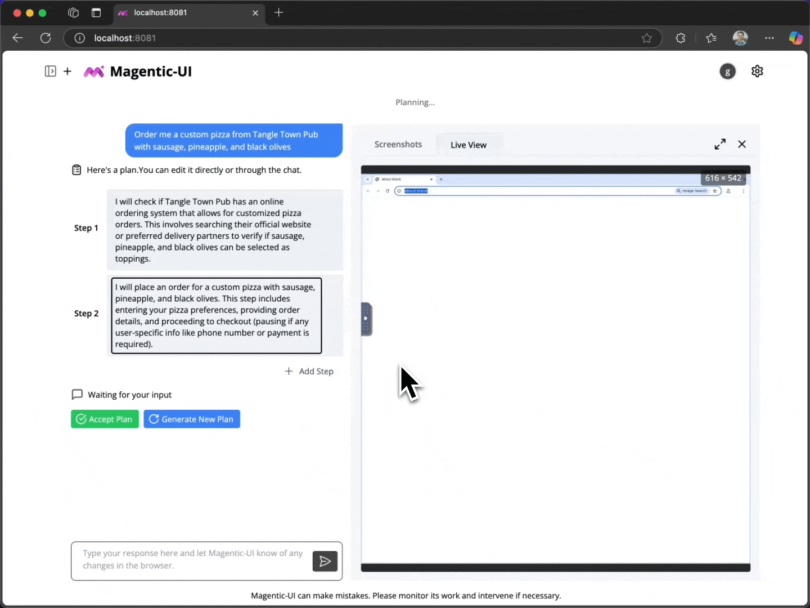Image resolution: width=810 pixels, height=608 pixels.
Task: Close the browser live view panel
Action: tap(742, 144)
